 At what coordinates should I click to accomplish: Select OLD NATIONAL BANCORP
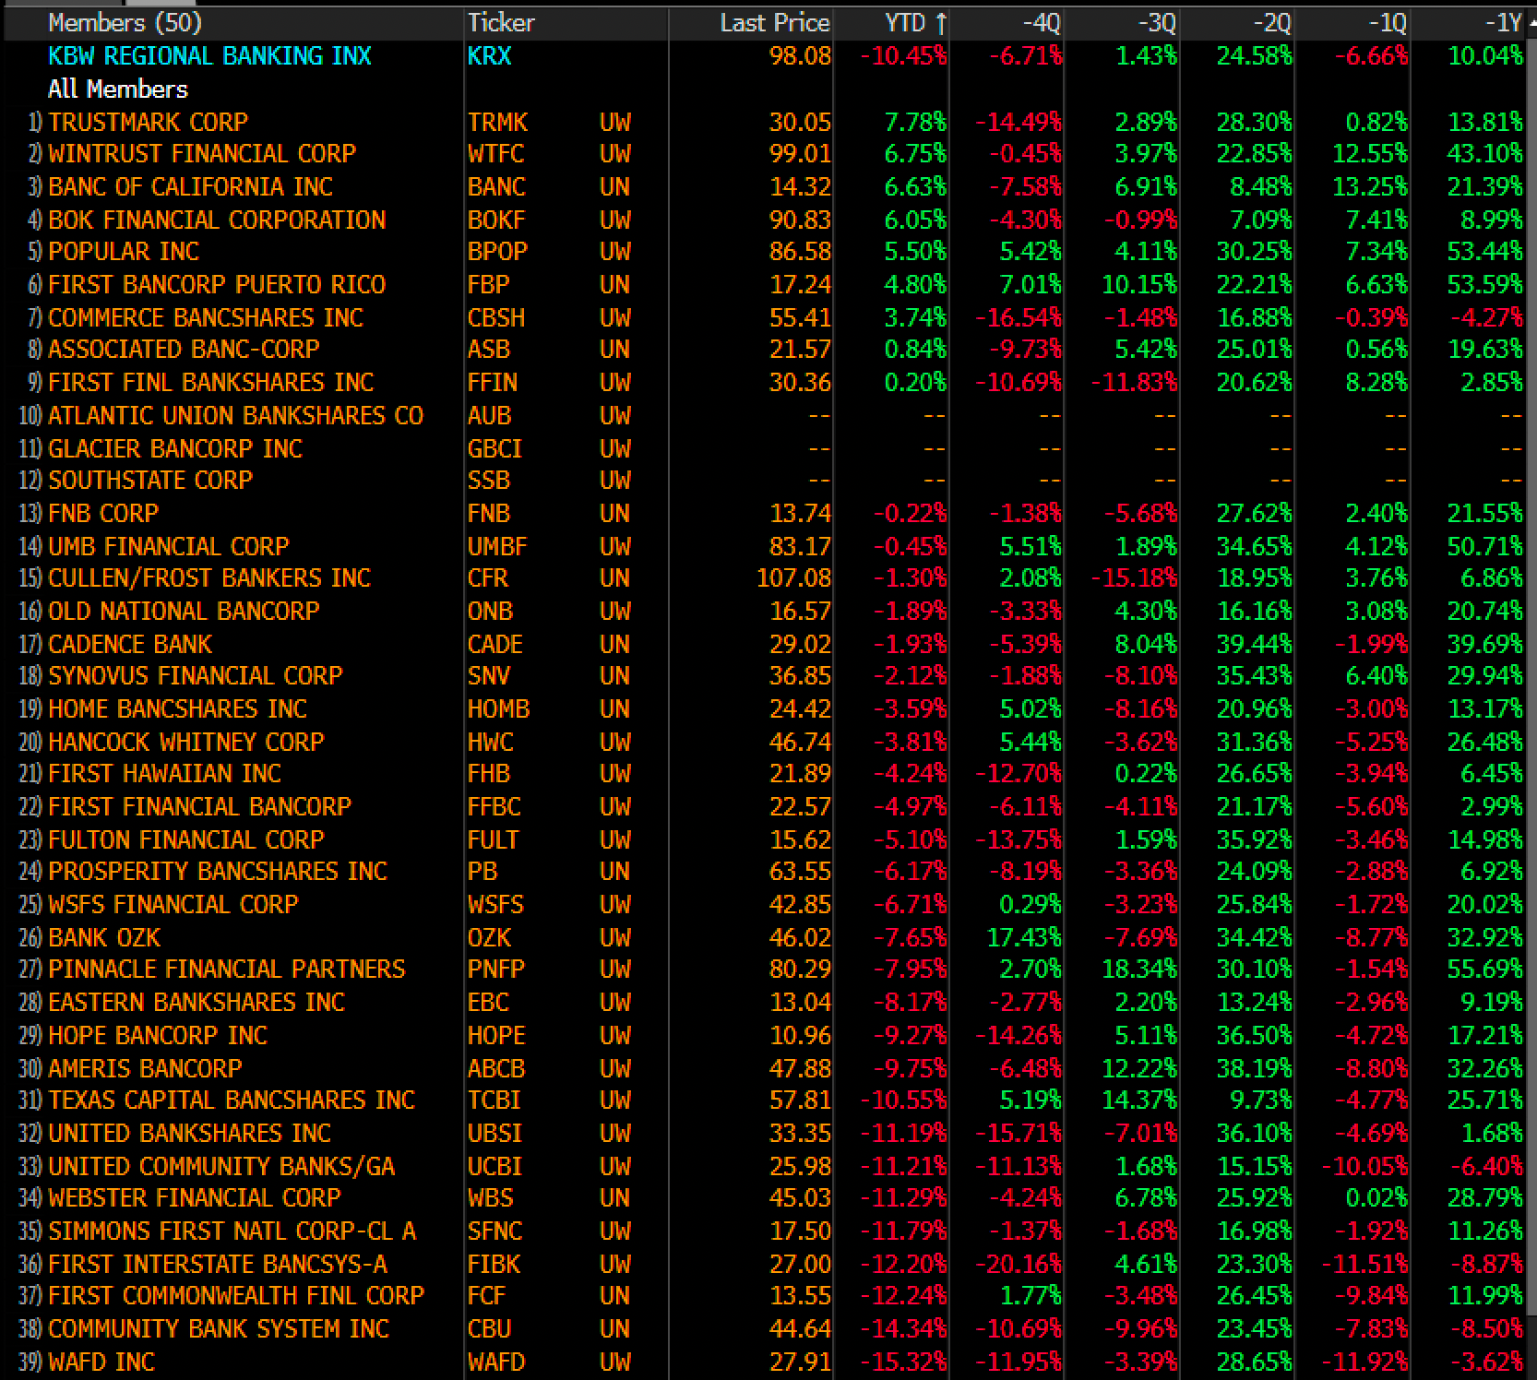pyautogui.click(x=184, y=611)
